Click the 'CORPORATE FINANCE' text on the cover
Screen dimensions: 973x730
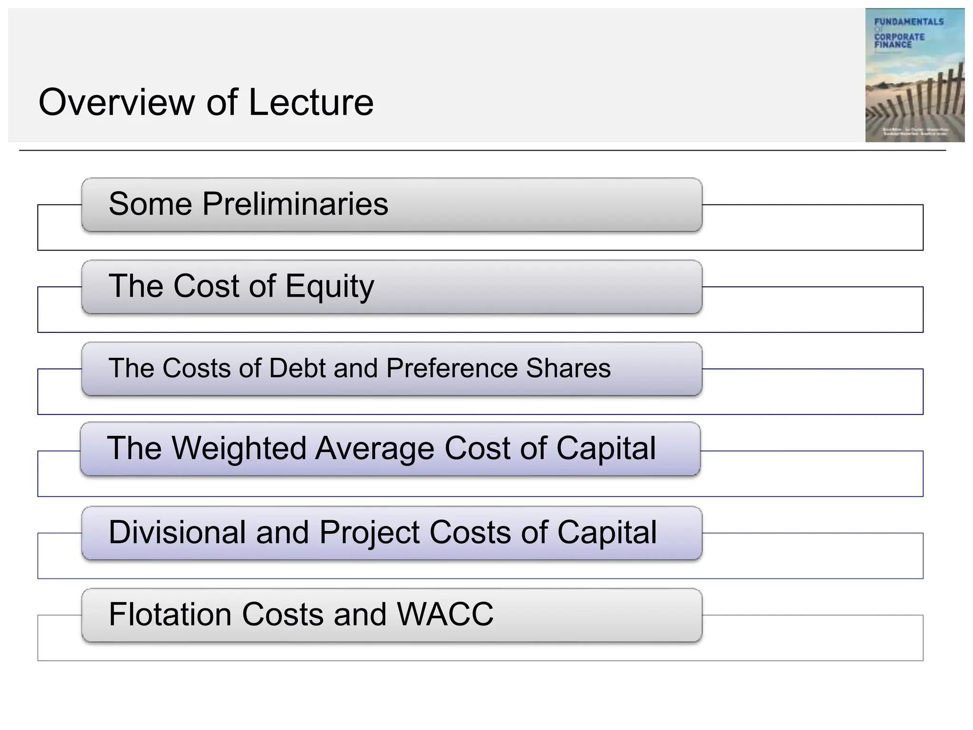coord(899,40)
